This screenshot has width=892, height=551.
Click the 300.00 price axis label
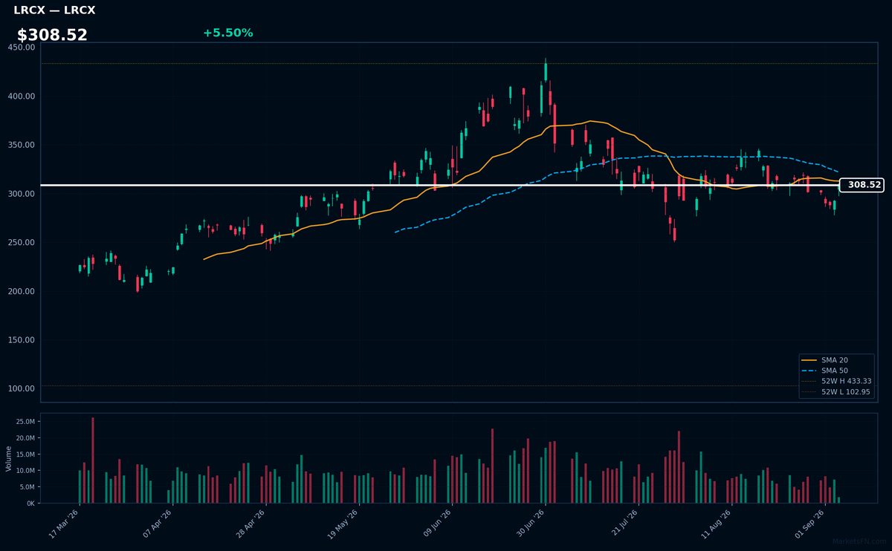click(22, 194)
